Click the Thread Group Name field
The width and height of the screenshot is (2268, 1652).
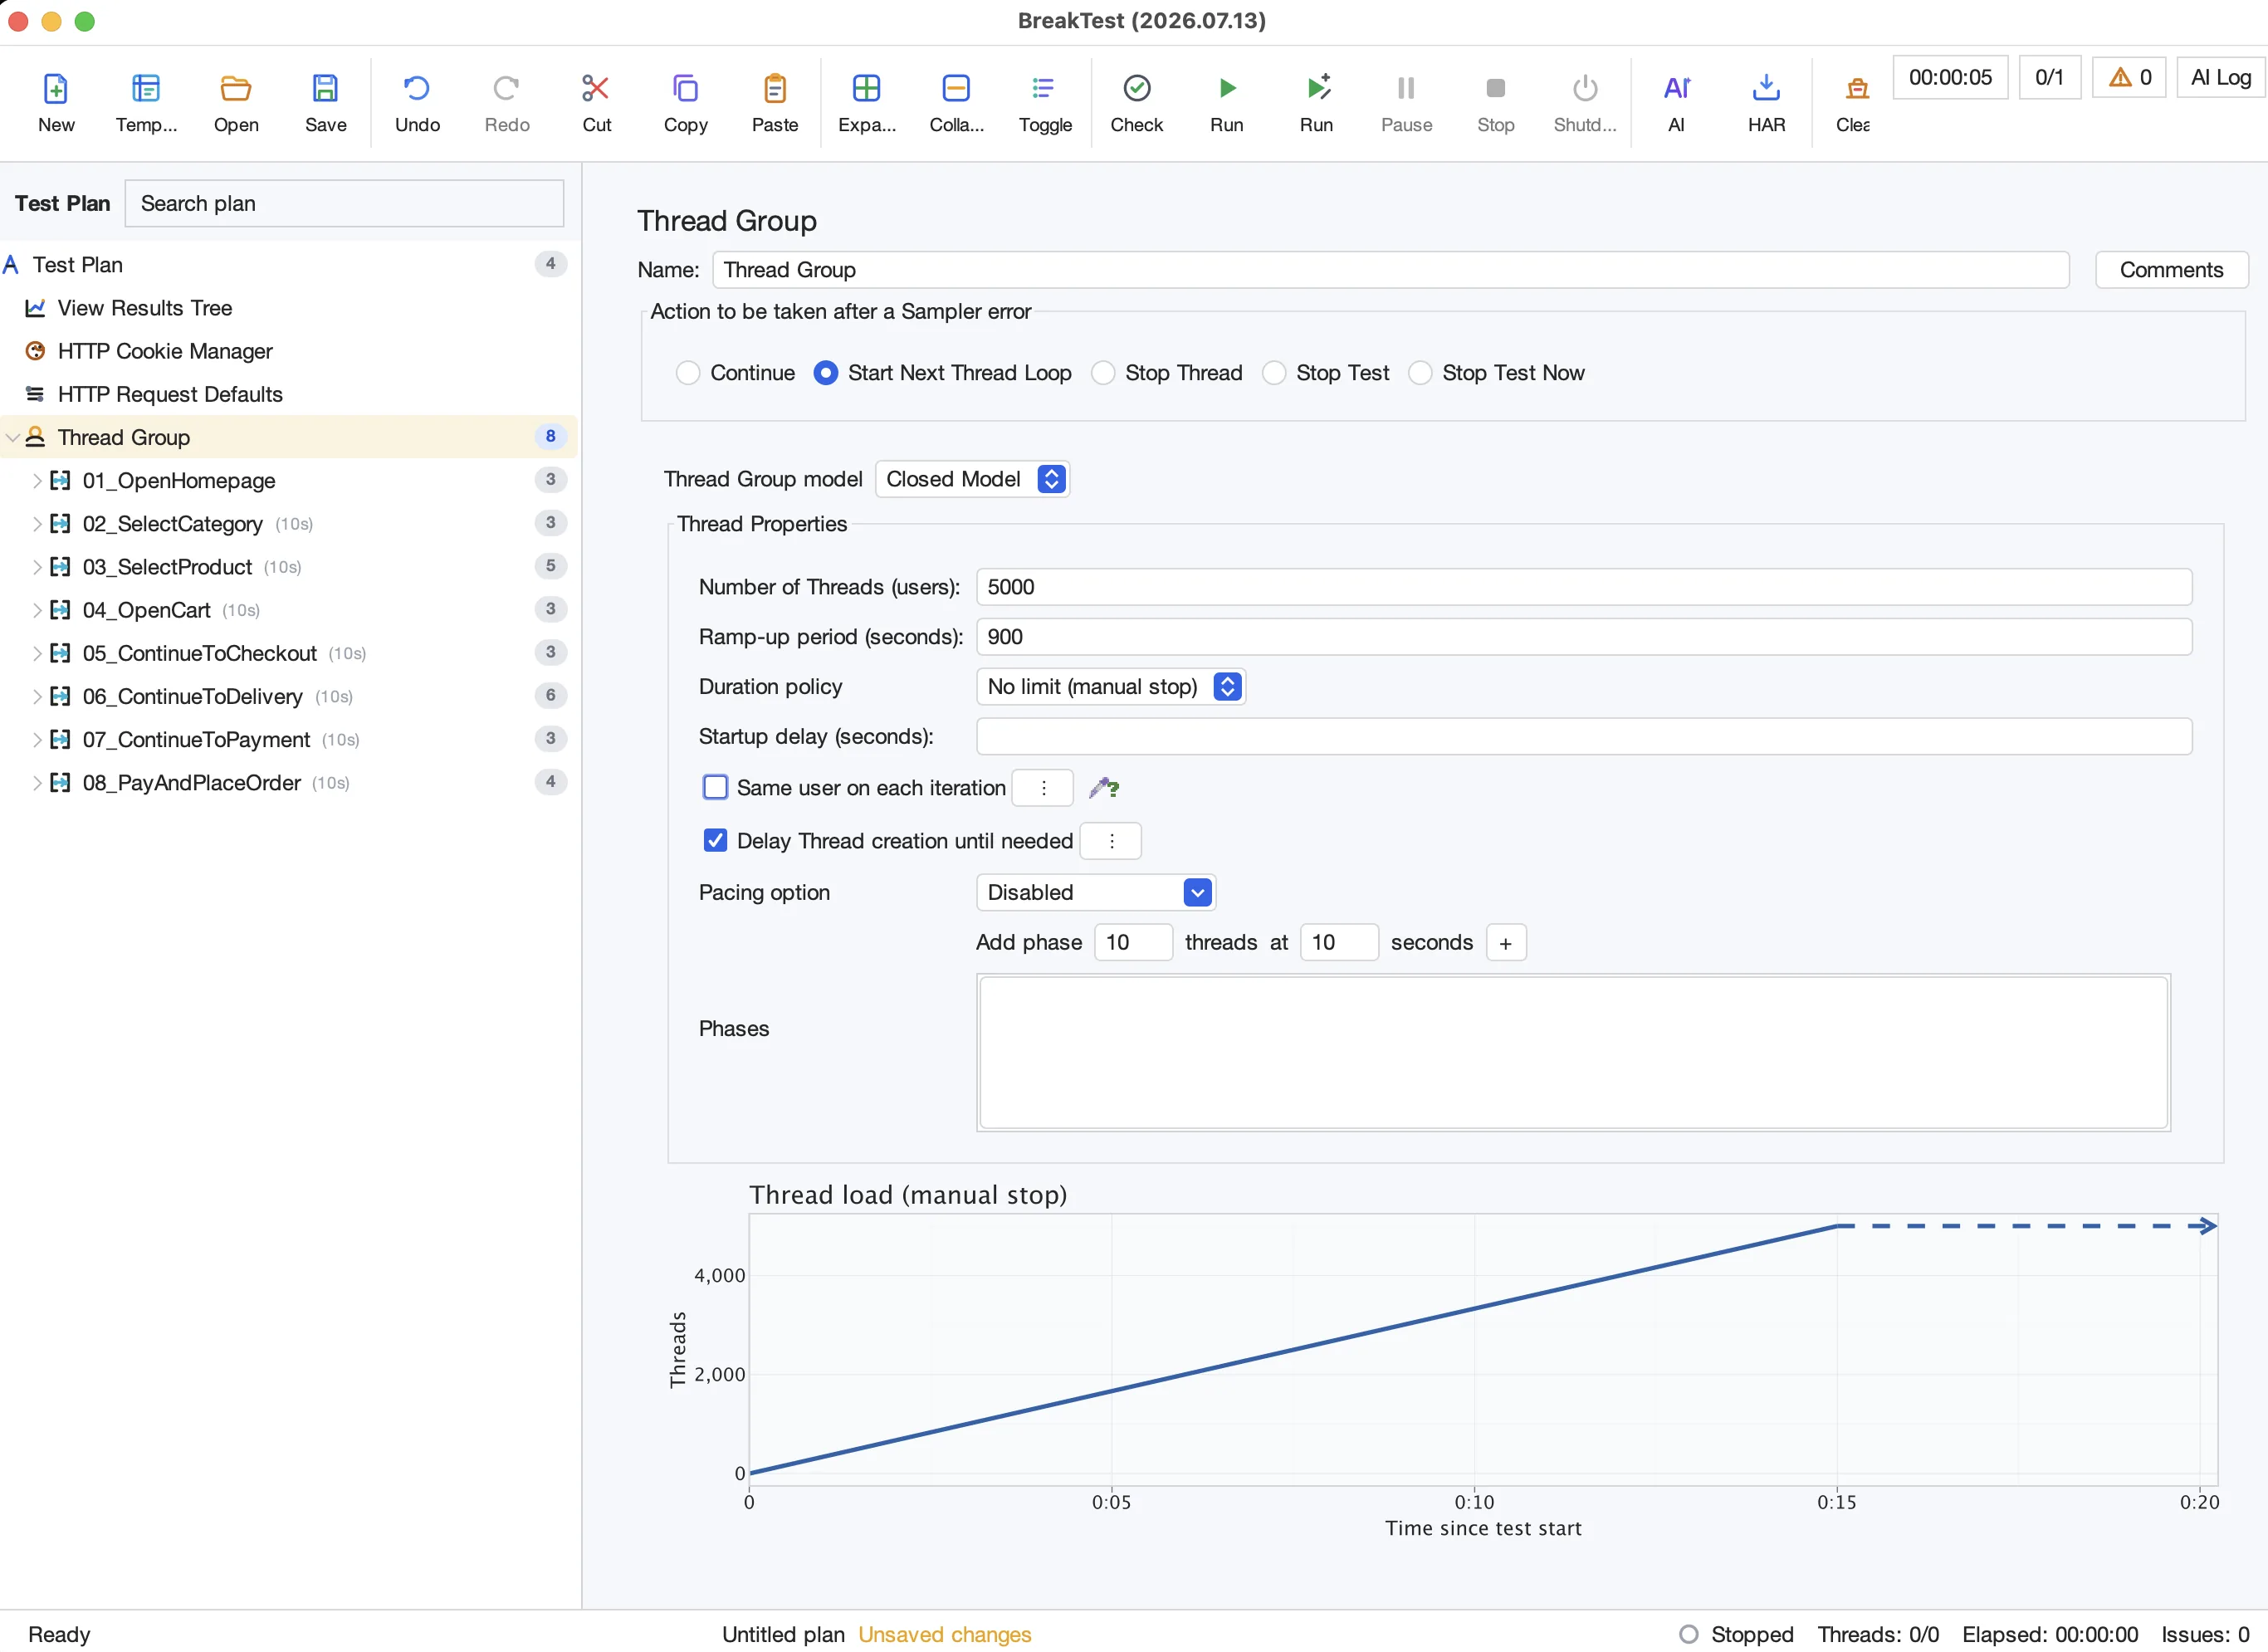pos(1390,270)
